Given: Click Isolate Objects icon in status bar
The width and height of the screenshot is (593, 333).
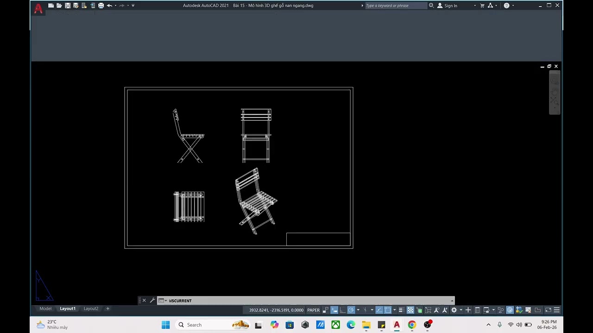Looking at the screenshot, I should 500,310.
